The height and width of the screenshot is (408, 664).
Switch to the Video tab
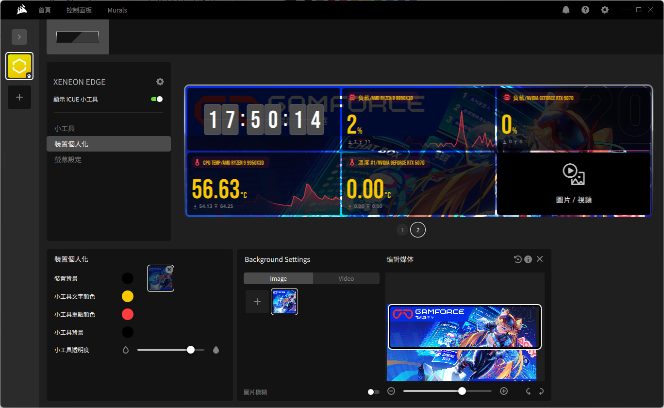point(346,278)
